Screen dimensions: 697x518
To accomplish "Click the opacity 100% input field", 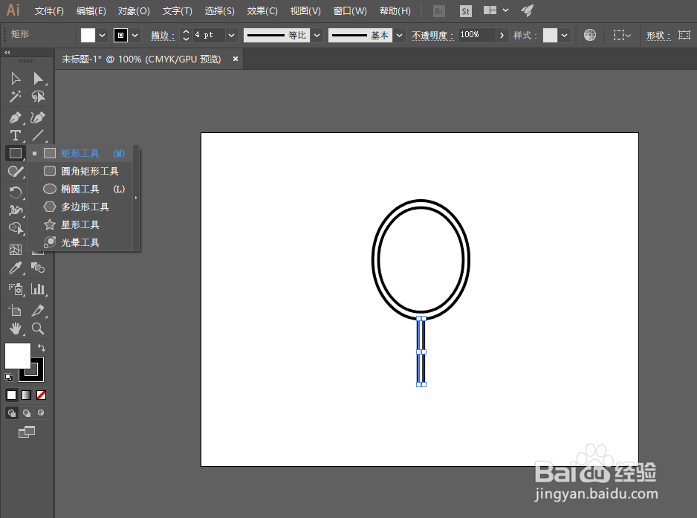I will tap(476, 35).
